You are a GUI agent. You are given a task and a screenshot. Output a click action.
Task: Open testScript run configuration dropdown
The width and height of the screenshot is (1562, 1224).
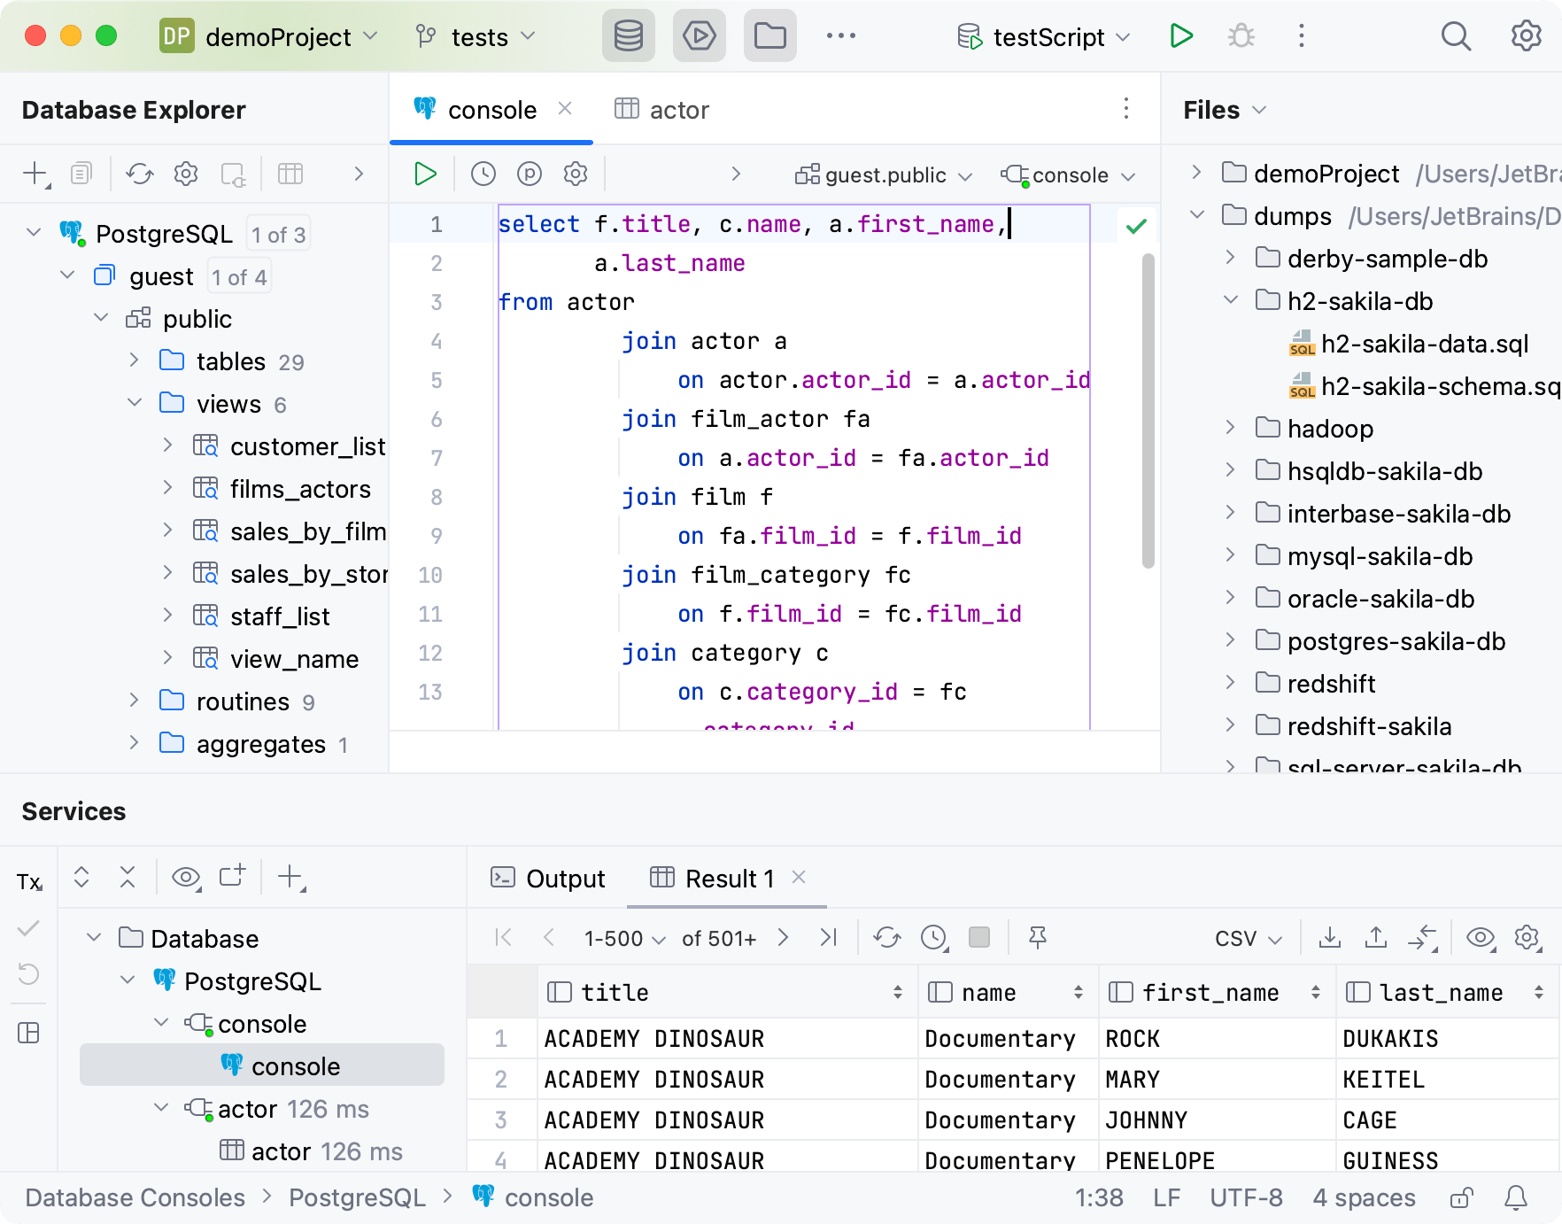[1044, 36]
